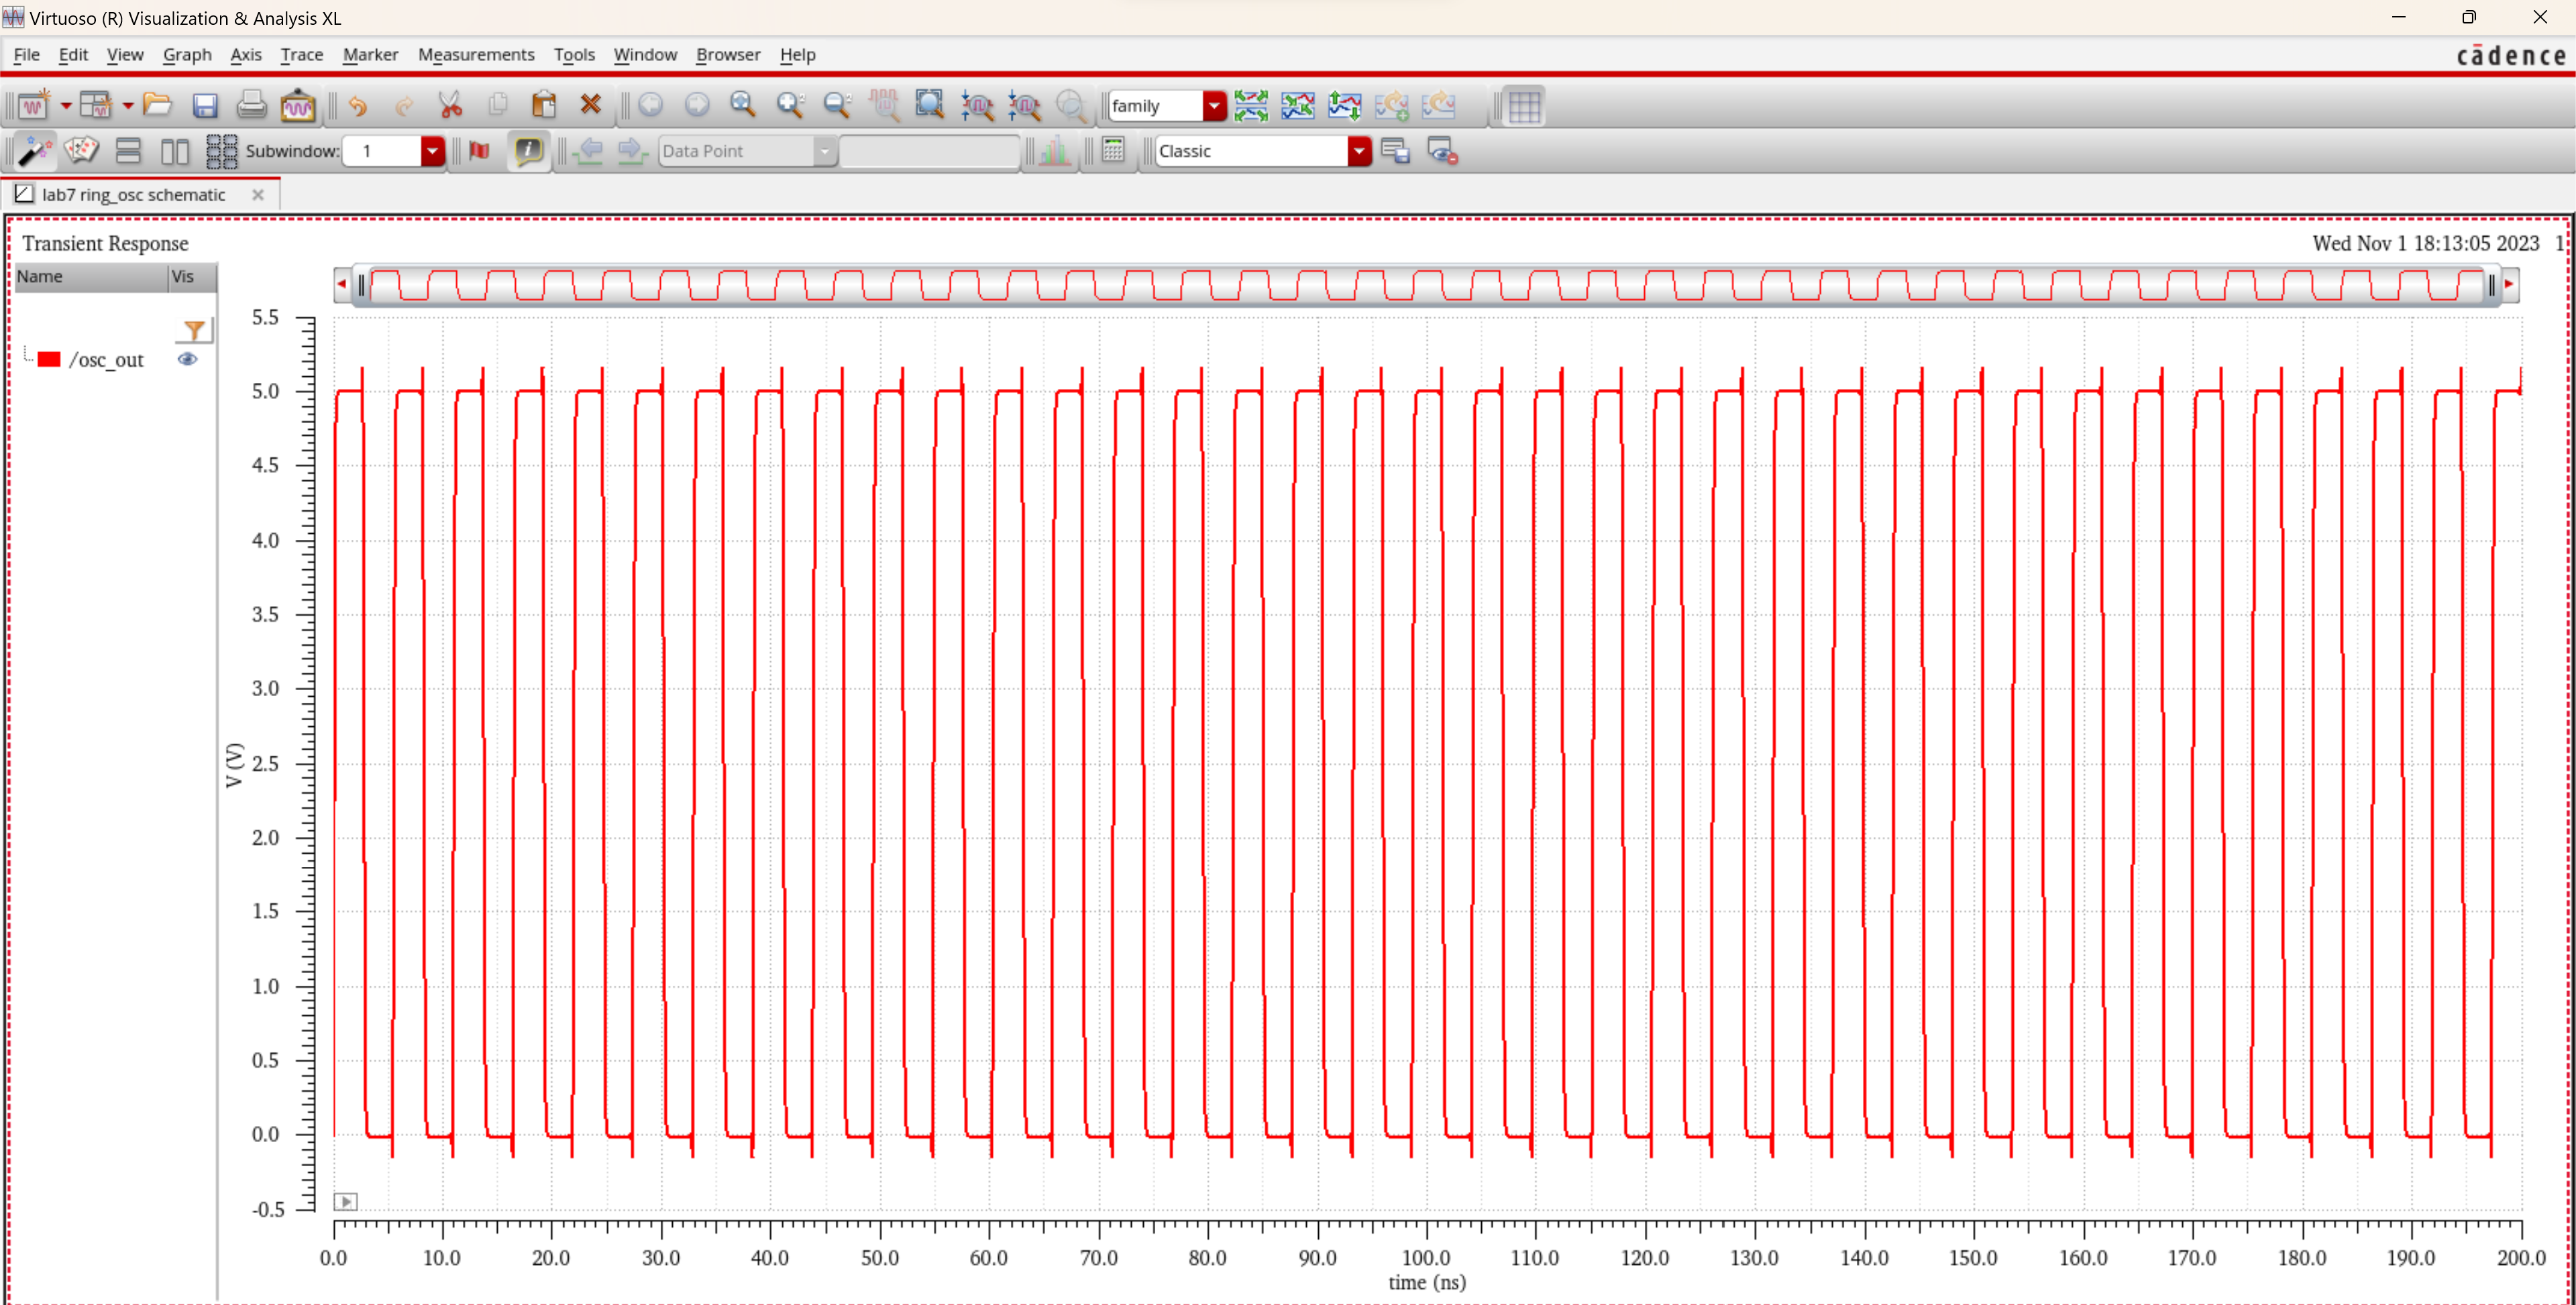2576x1305 pixels.
Task: Toggle visibility eye for /osc_out
Action: coord(187,360)
